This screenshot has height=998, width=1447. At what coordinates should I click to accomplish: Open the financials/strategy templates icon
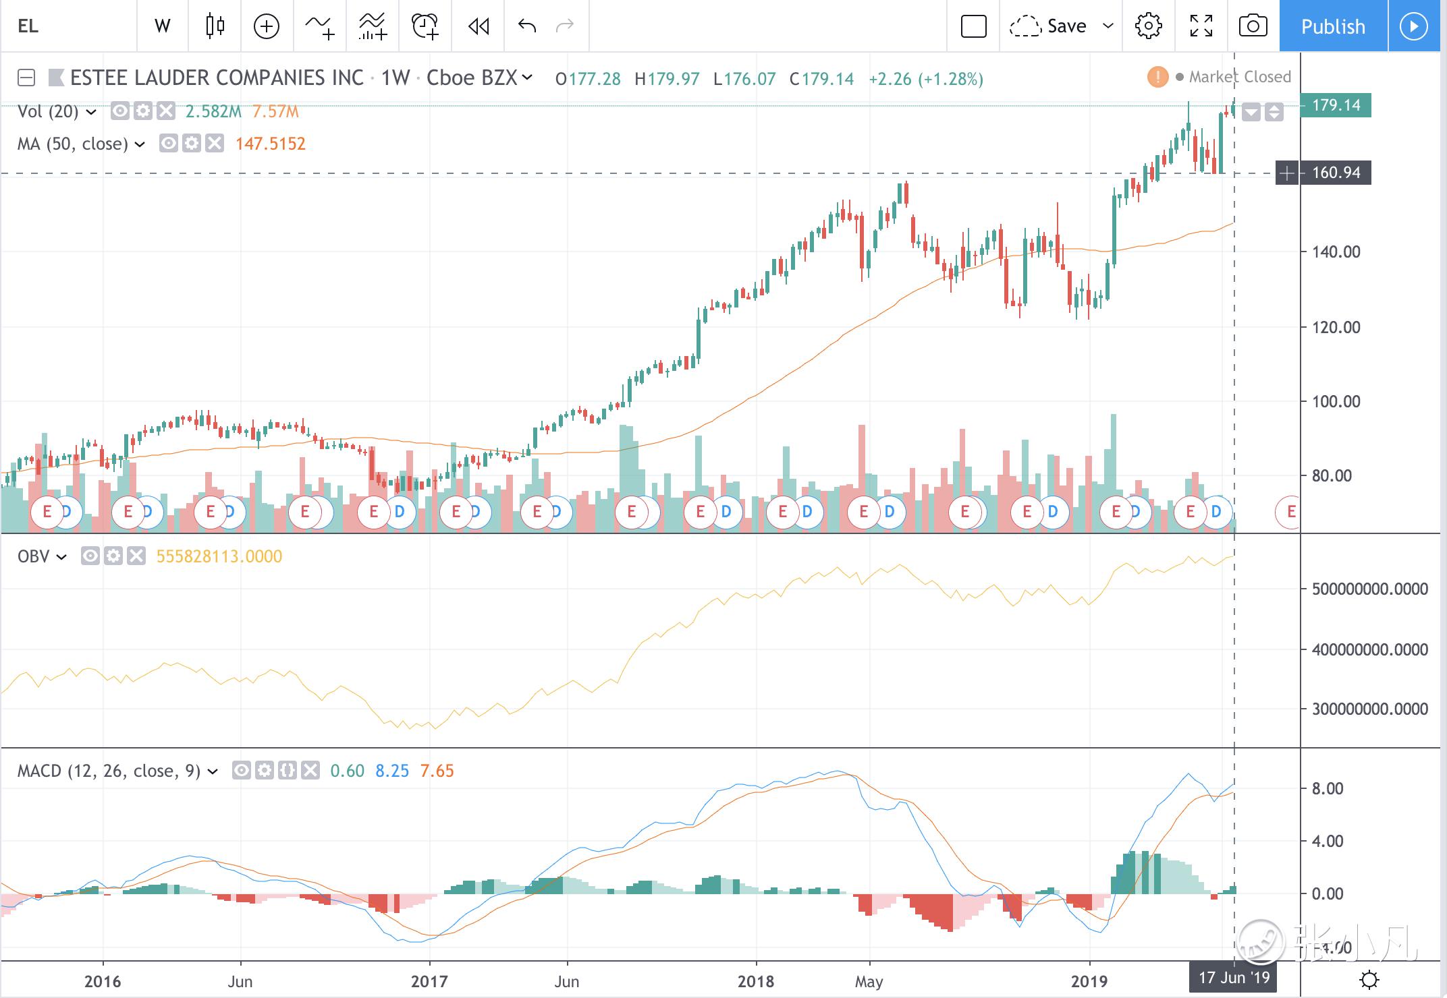point(373,26)
